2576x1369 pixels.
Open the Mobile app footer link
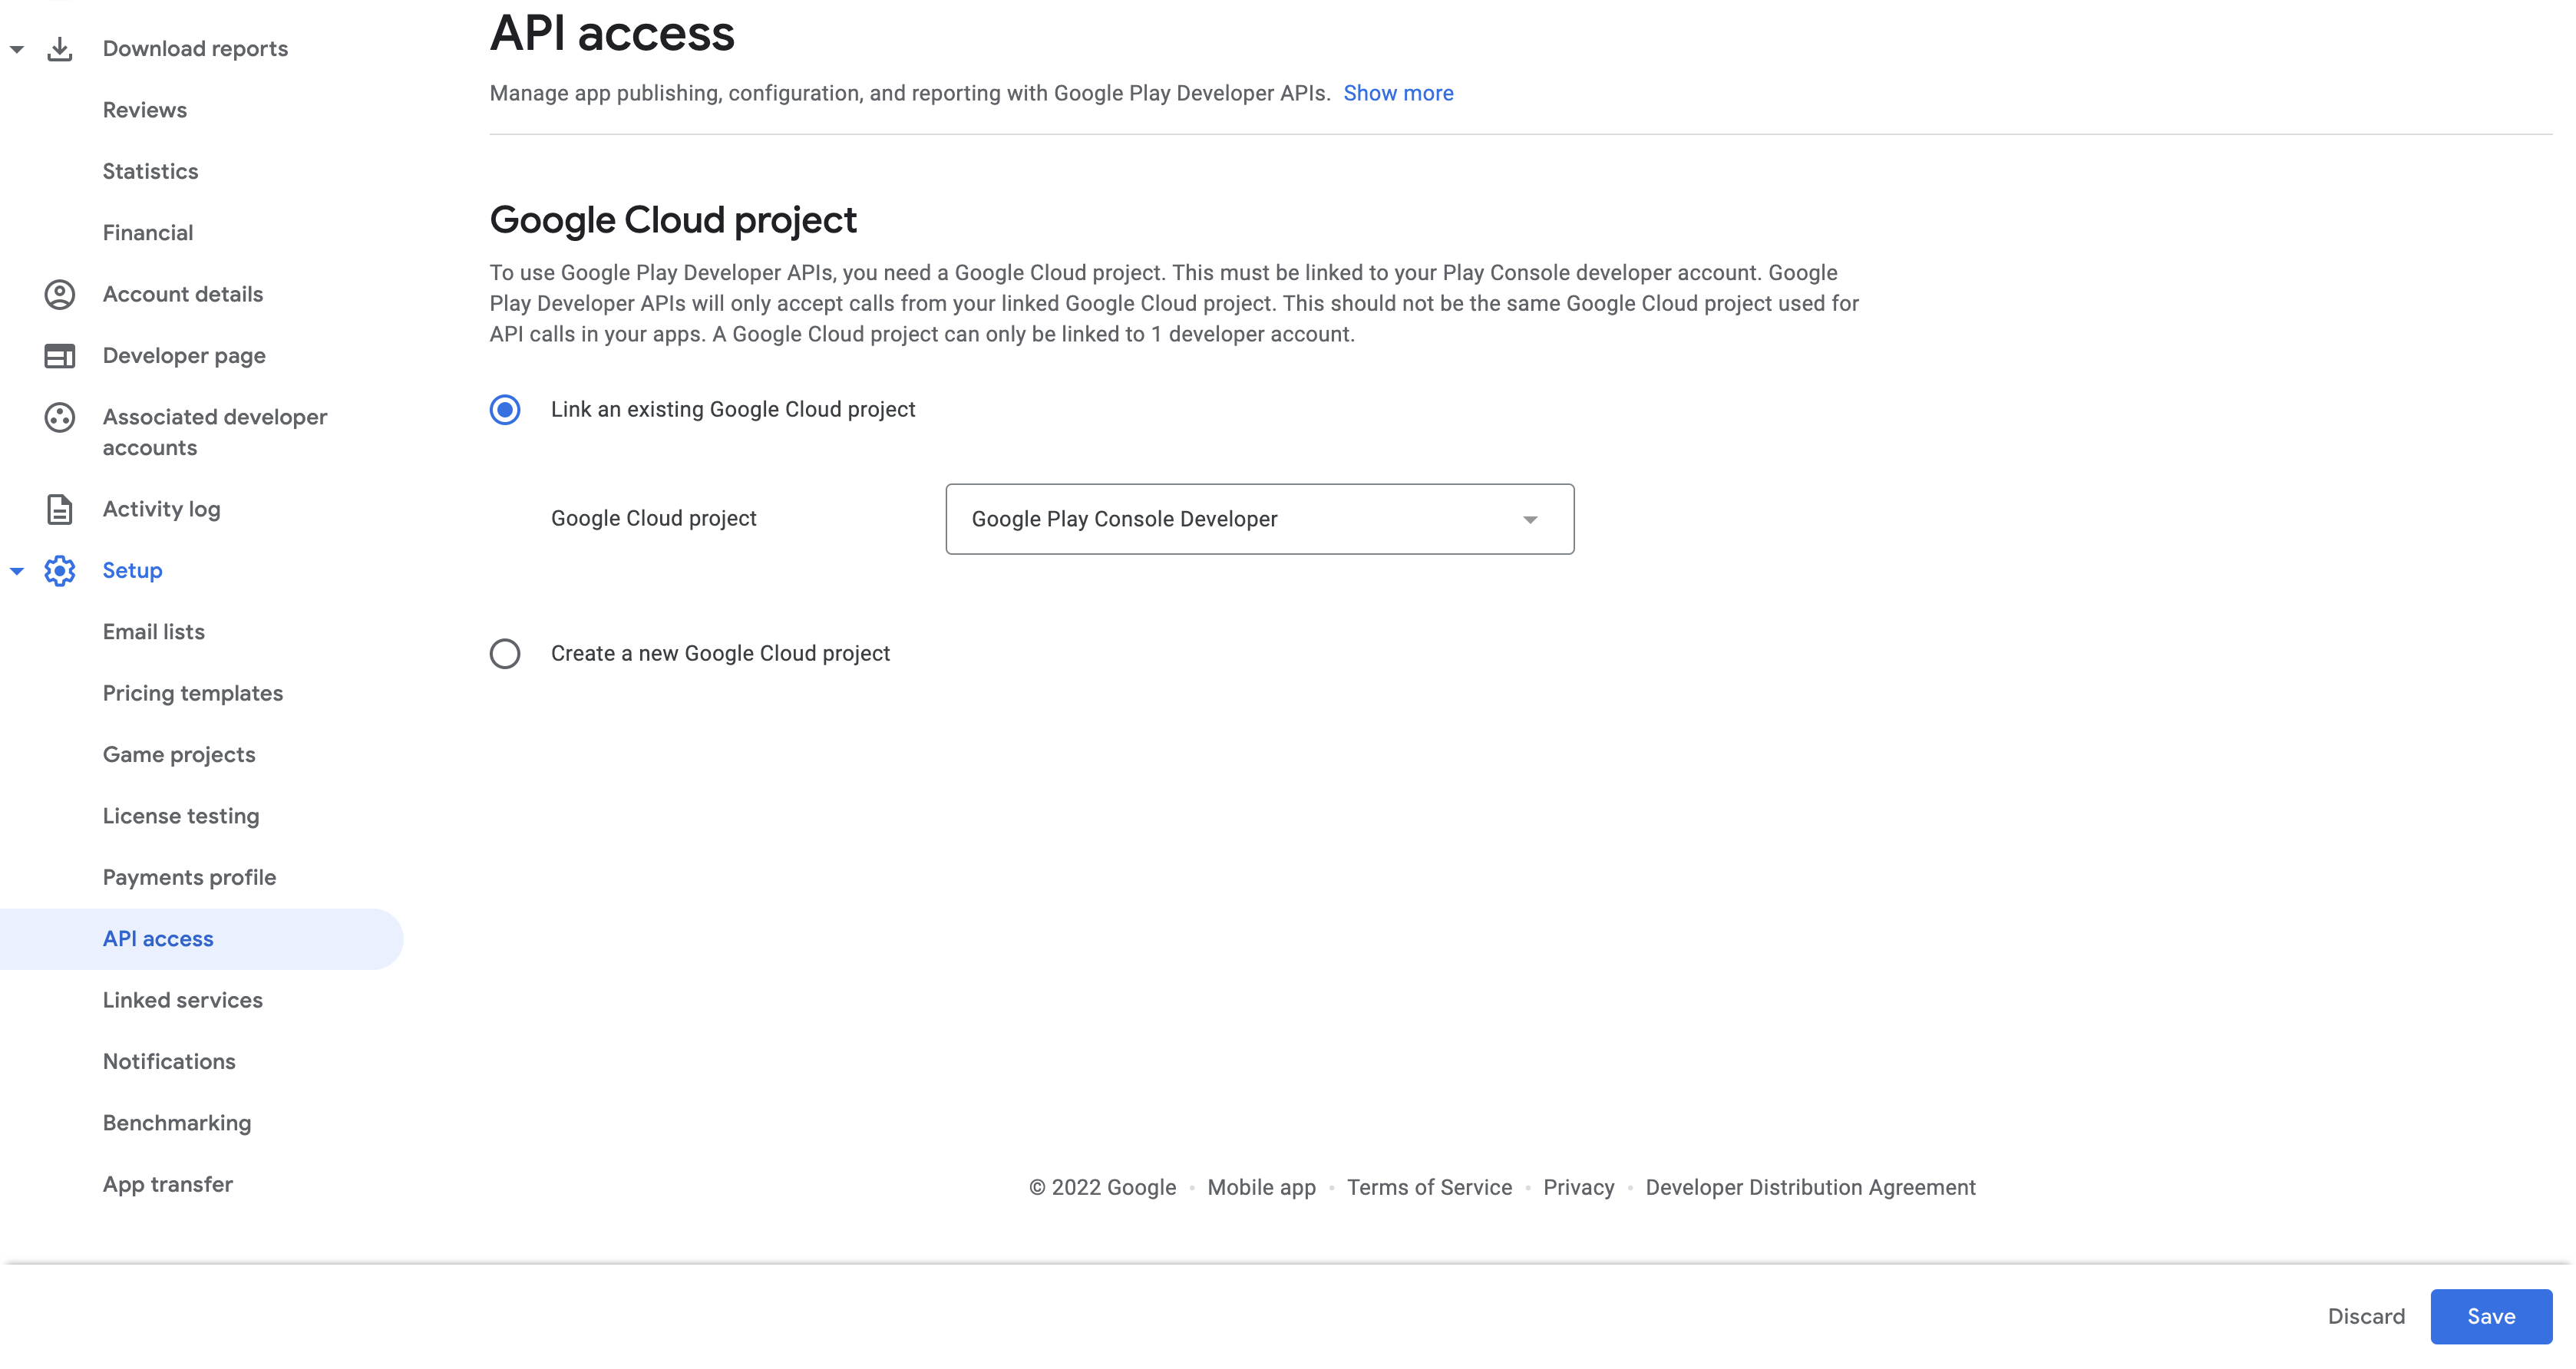(1260, 1187)
